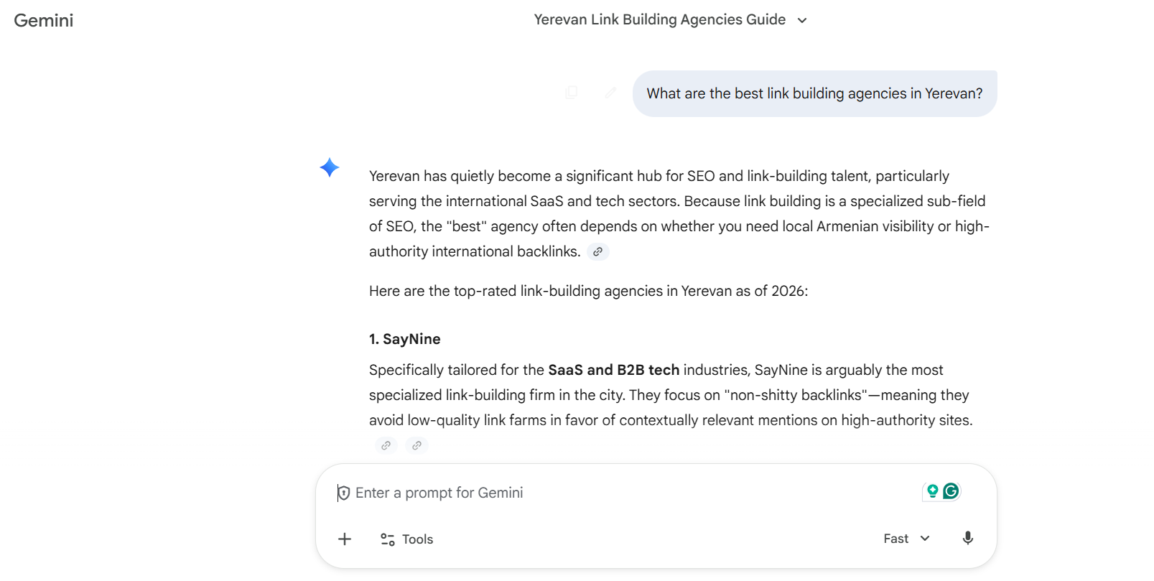The width and height of the screenshot is (1154, 581).
Task: Activate the microphone for voice input
Action: point(968,538)
